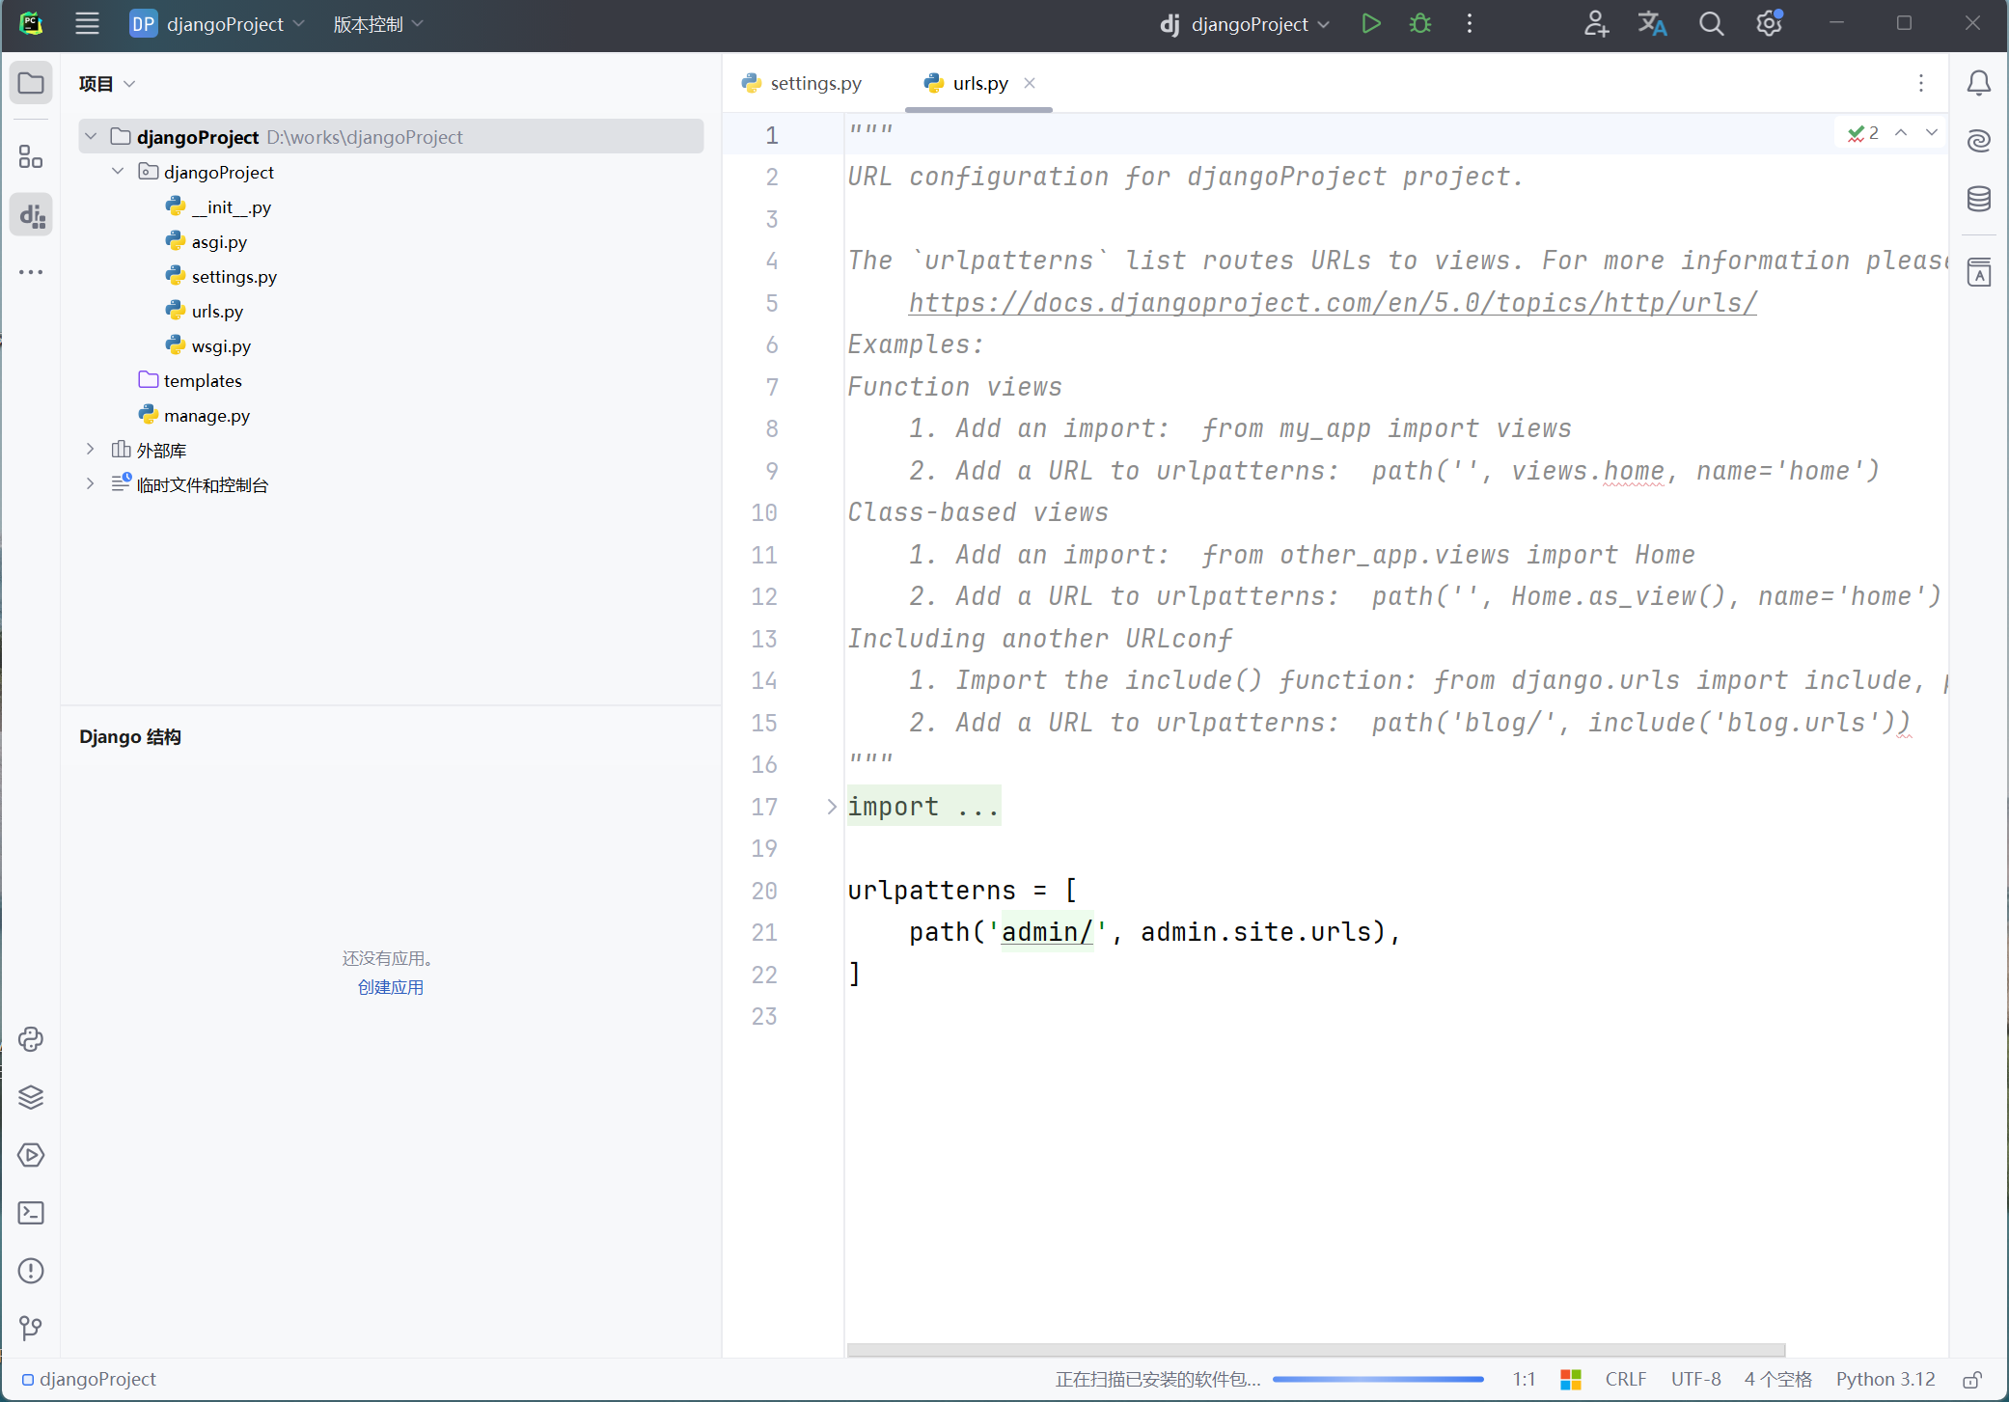This screenshot has width=2009, height=1402.
Task: Change UTF-8 file encoding
Action: pos(1695,1380)
